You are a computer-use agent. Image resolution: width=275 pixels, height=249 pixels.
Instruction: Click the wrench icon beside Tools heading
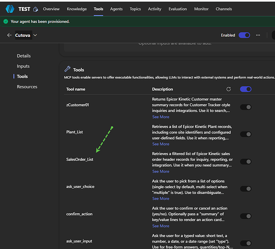(68, 69)
